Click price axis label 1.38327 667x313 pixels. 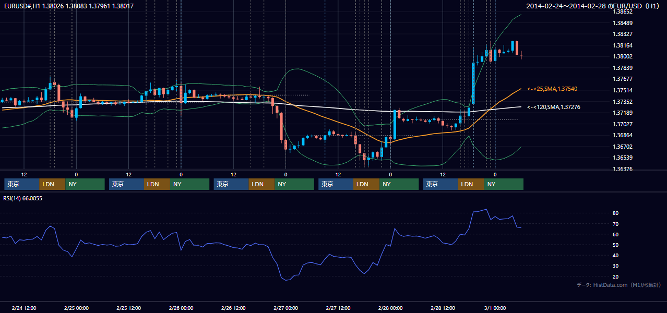pos(622,34)
